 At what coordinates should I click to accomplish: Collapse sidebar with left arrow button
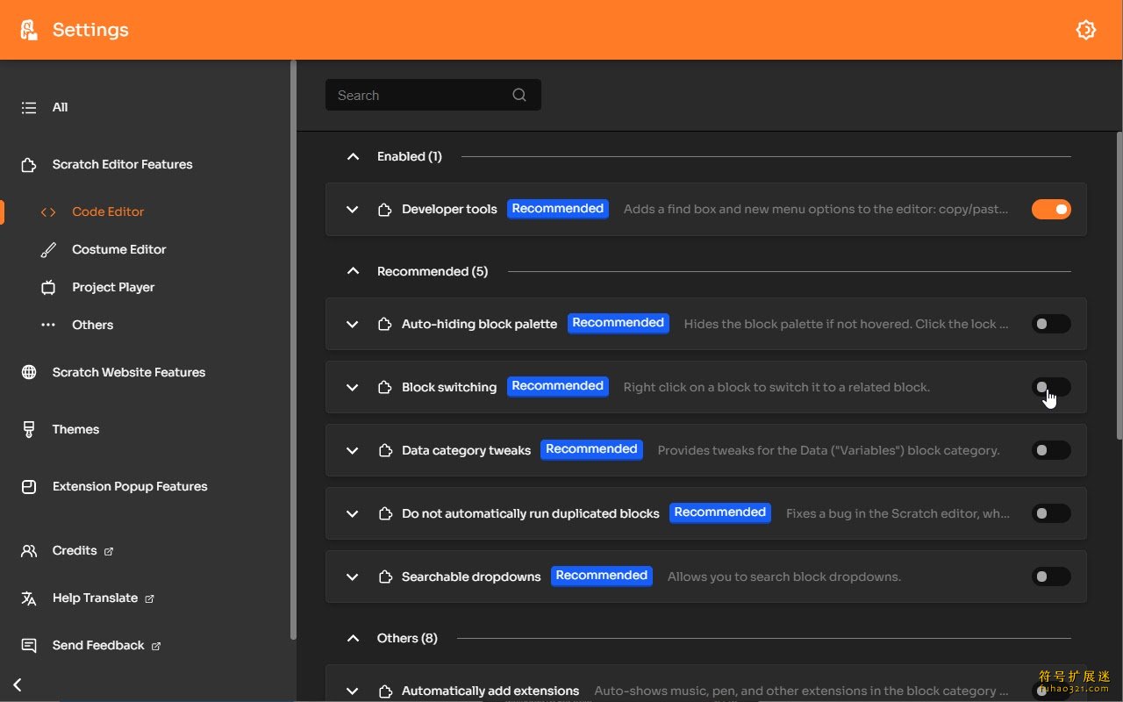tap(17, 684)
